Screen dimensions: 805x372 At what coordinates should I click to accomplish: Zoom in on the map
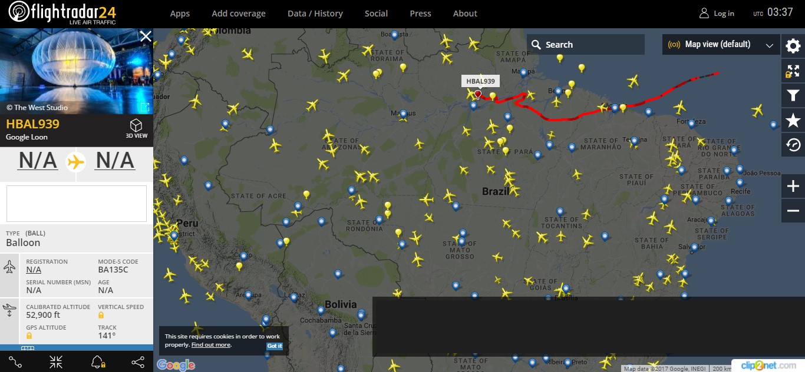coord(793,187)
